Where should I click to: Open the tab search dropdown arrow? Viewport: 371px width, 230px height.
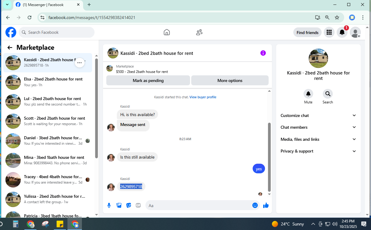click(x=7, y=5)
